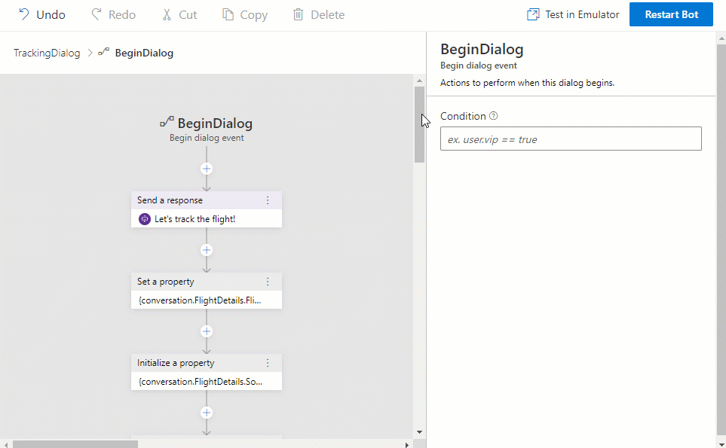Click the canvas vertical scrollbar down arrow
726x448 pixels.
420,432
